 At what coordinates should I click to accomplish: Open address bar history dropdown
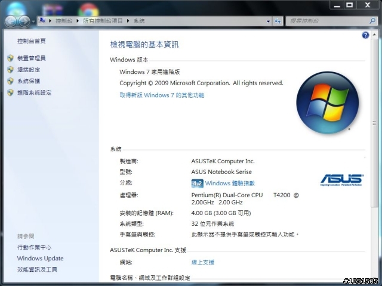tap(268, 21)
